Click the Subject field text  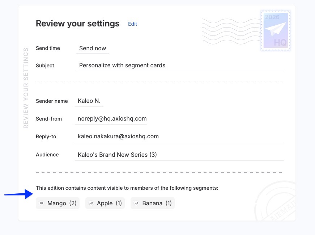(122, 66)
